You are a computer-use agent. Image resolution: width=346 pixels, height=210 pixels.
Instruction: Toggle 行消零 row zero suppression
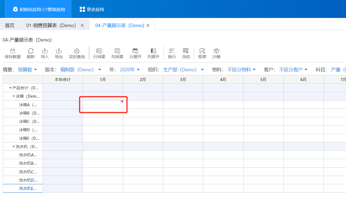pyautogui.click(x=99, y=51)
